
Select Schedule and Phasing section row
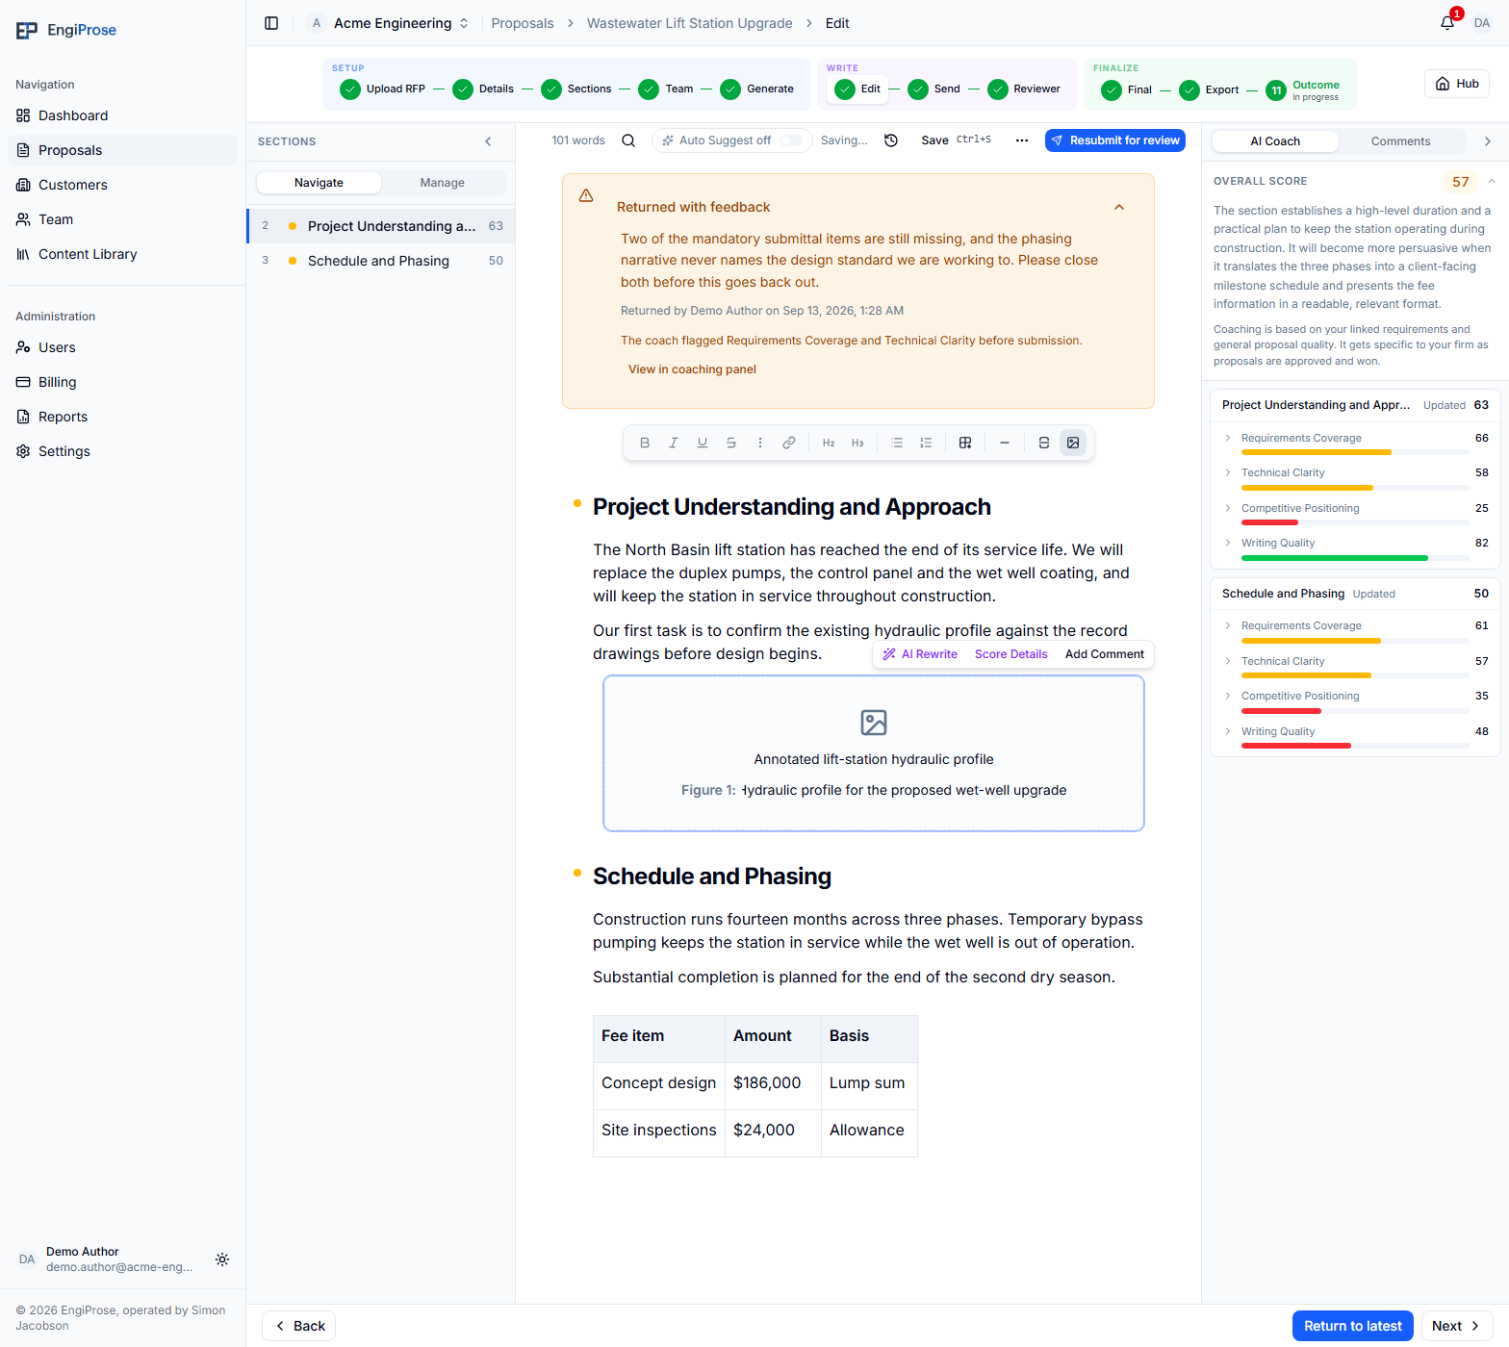381,261
